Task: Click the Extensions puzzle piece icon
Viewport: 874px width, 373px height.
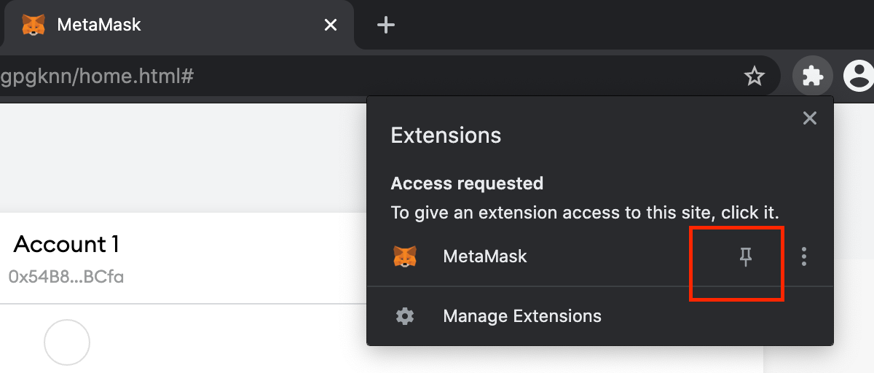Action: click(812, 76)
